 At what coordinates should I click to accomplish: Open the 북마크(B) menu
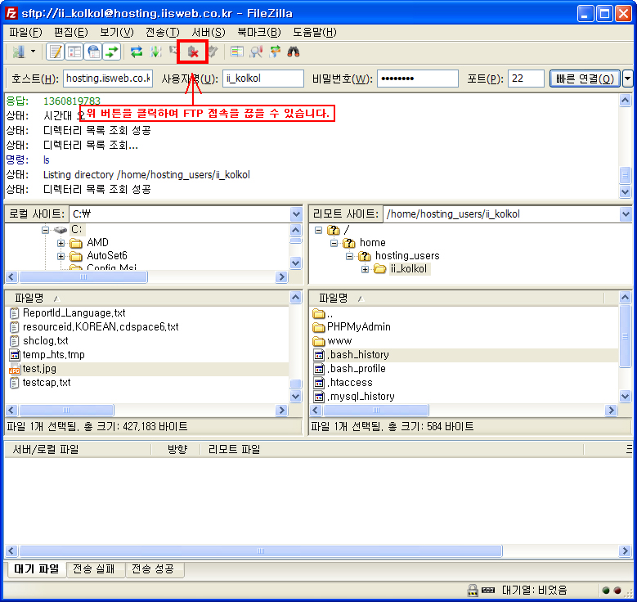(x=259, y=32)
